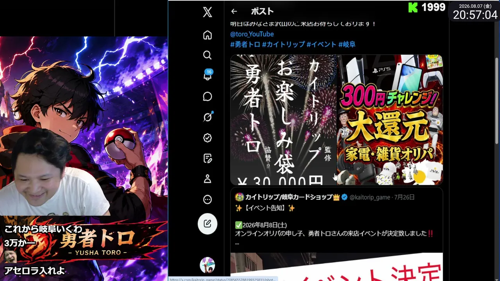Open the #勇者トロ hashtag
The height and width of the screenshot is (281, 500).
coord(245,44)
